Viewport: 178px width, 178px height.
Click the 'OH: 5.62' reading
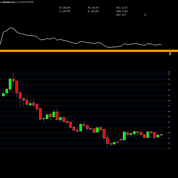[122, 11]
